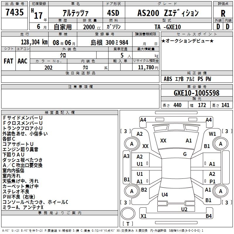
Task: Select the windshield G mark on the diagram
Action: (185, 154)
